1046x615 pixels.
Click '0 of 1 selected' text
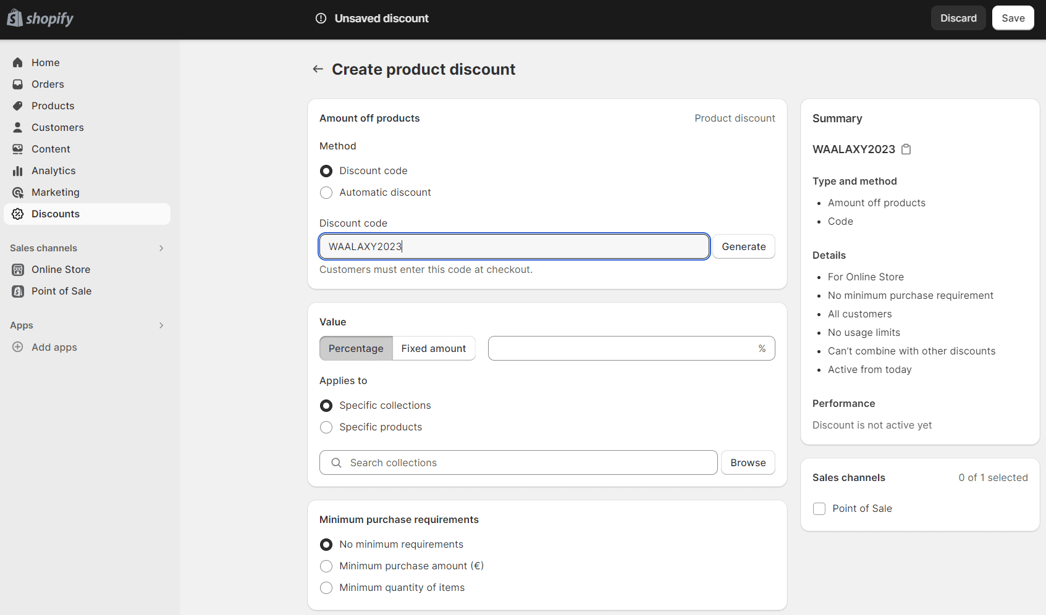993,477
